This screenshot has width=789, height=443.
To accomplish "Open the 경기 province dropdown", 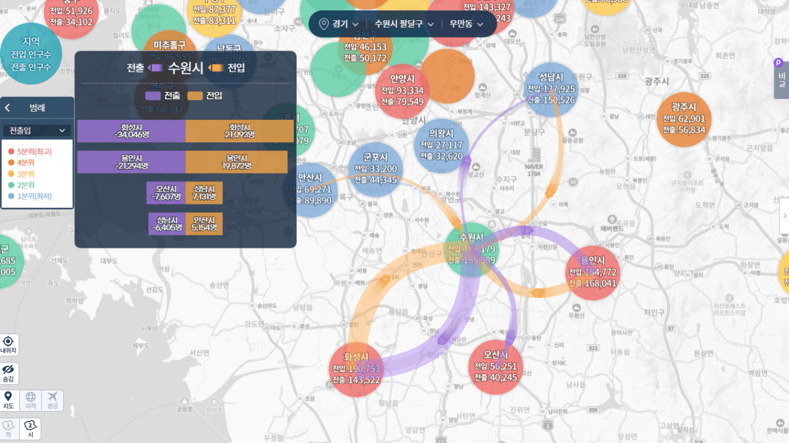I will 346,24.
